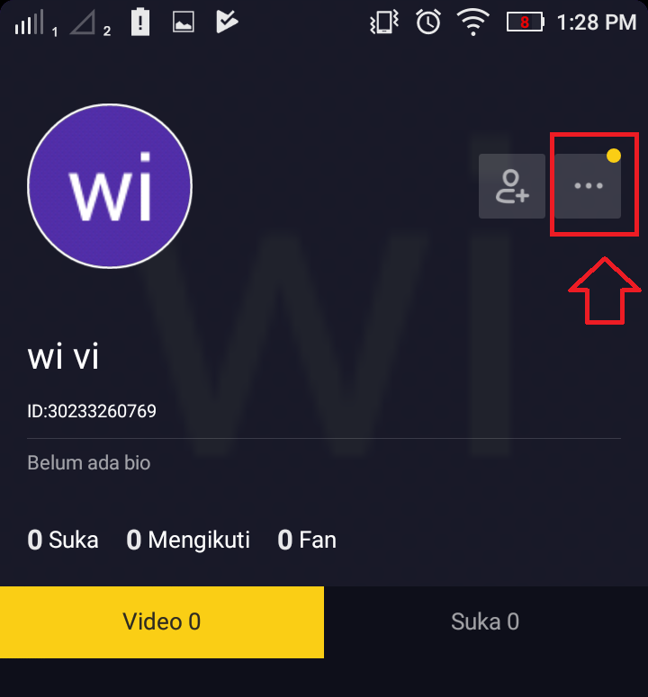Viewport: 648px width, 697px height.
Task: Switch to the Video 0 tab
Action: pyautogui.click(x=162, y=621)
